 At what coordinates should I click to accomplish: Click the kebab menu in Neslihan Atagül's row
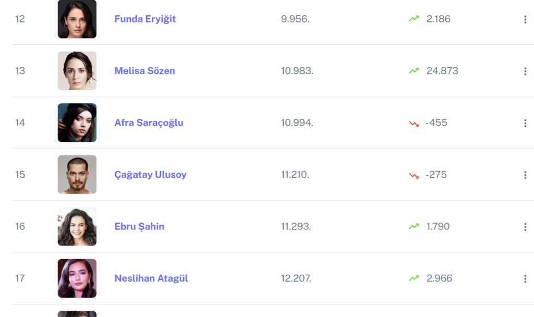(525, 279)
